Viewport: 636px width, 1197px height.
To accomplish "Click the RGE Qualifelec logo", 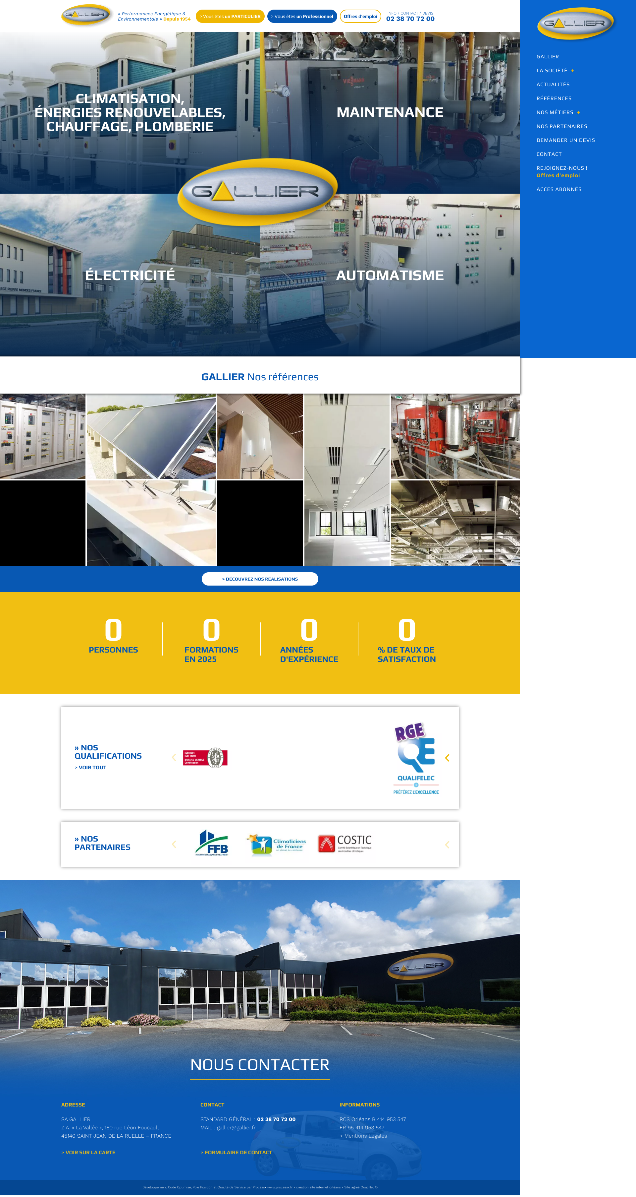I will click(x=416, y=758).
